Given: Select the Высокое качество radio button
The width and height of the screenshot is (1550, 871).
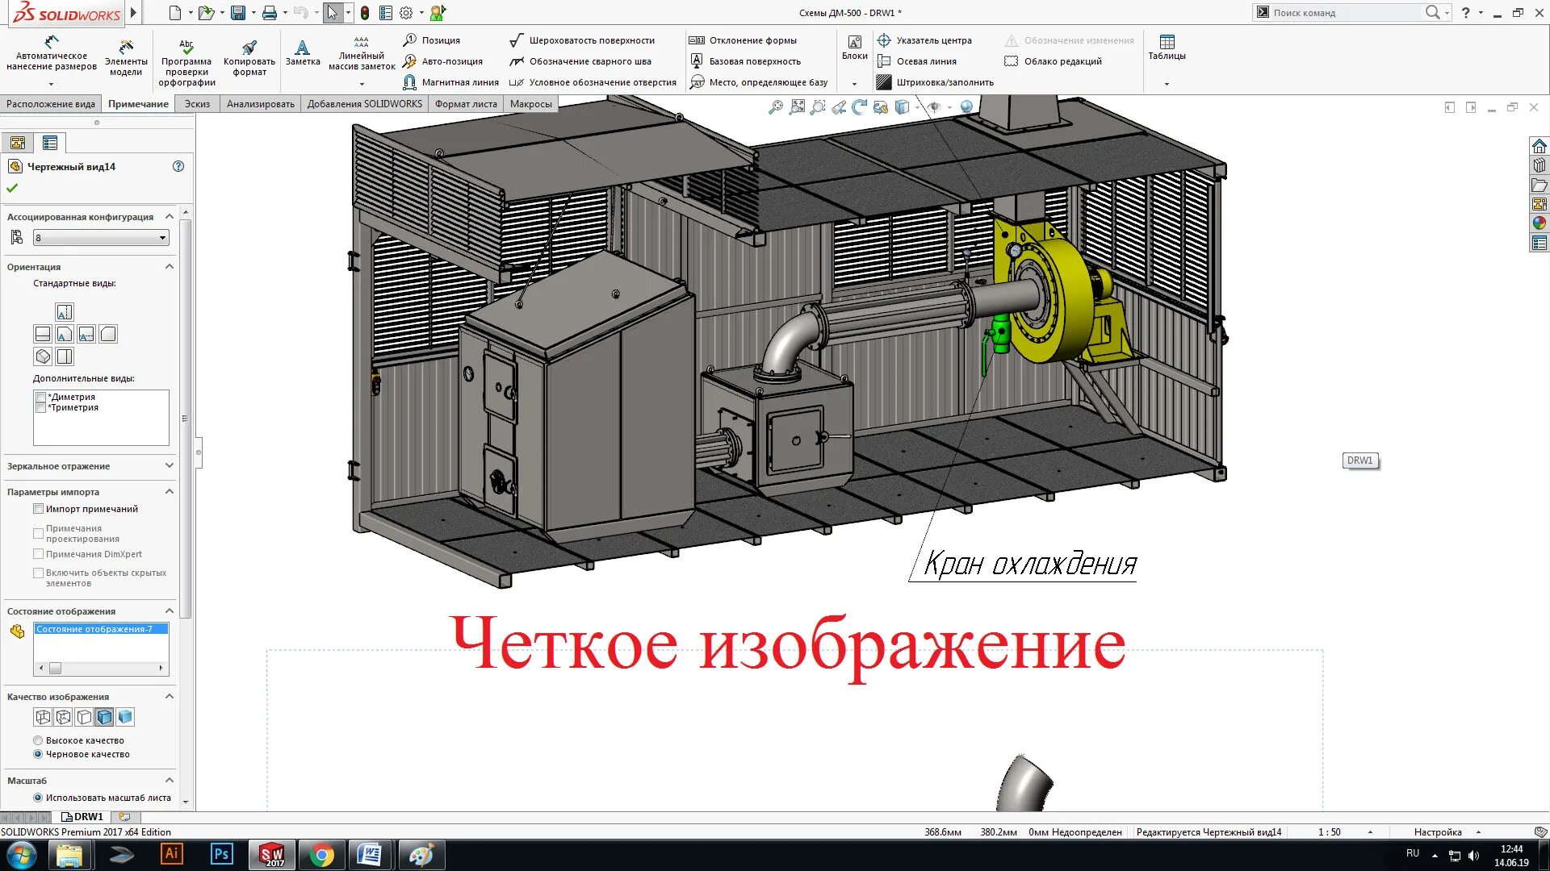Looking at the screenshot, I should pos(38,740).
